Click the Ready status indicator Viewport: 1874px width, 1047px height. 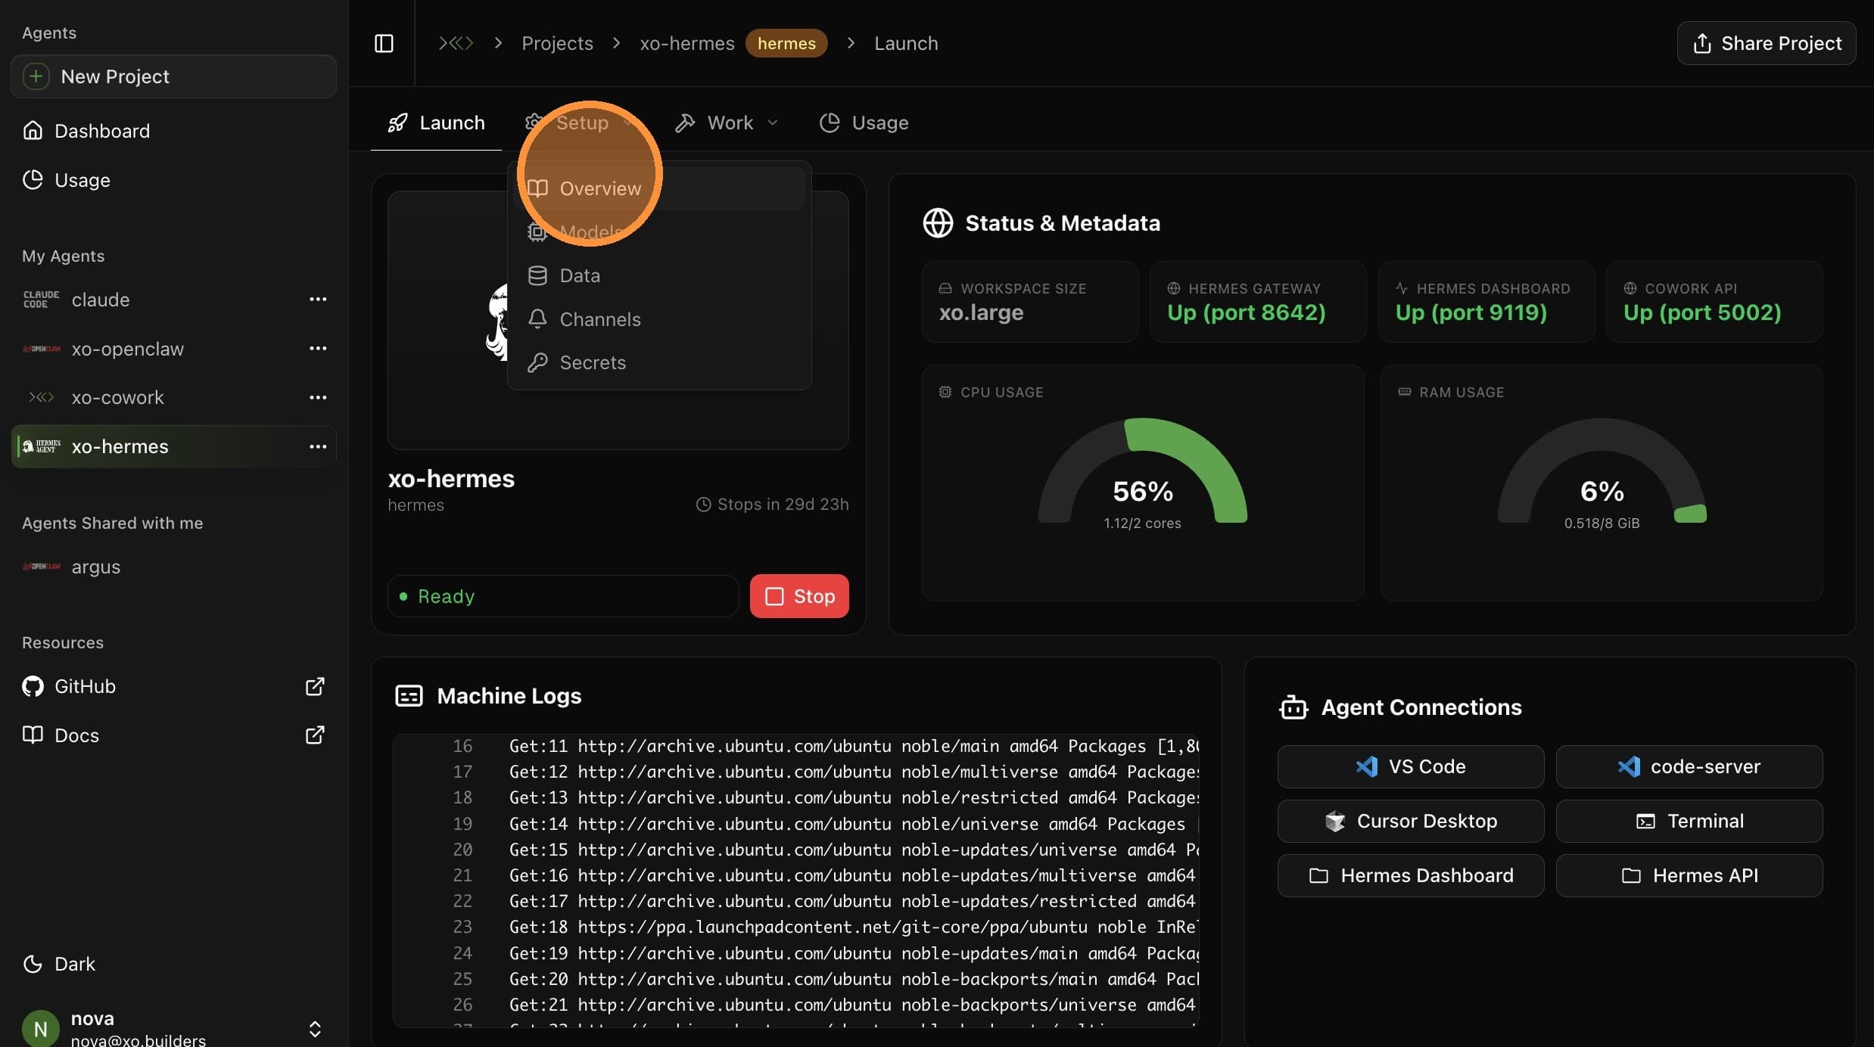[563, 596]
